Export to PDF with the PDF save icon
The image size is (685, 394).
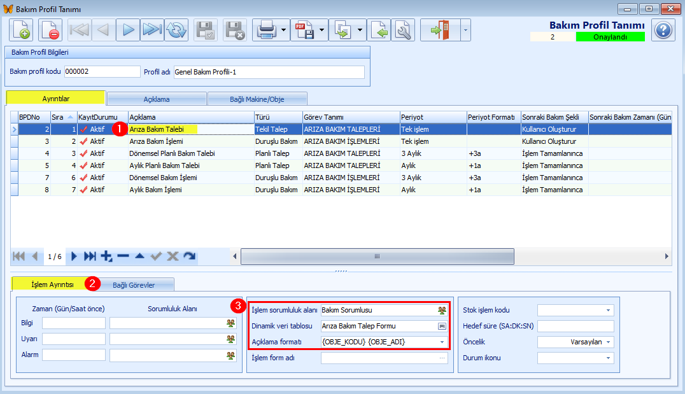click(304, 30)
